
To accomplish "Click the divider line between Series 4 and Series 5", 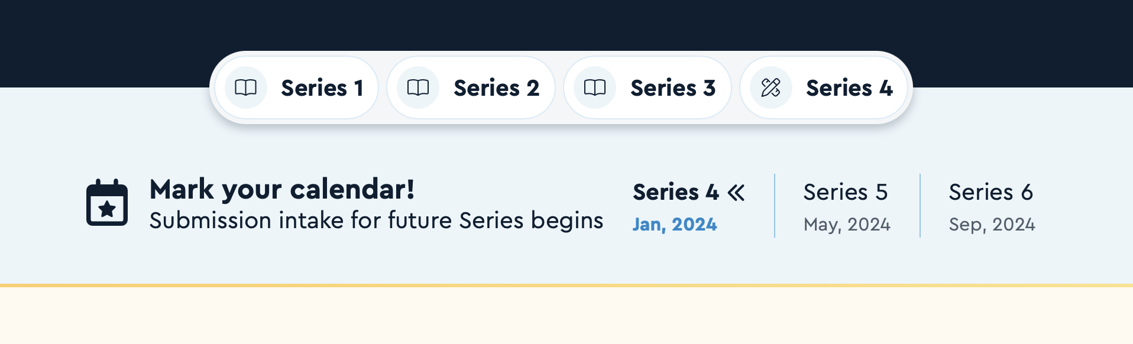I will 775,206.
